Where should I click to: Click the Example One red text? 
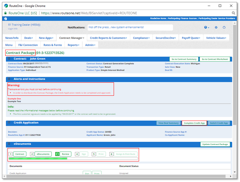tap(14, 99)
